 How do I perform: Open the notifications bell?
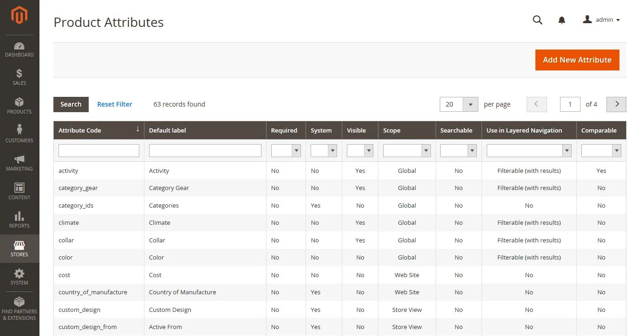pos(562,20)
